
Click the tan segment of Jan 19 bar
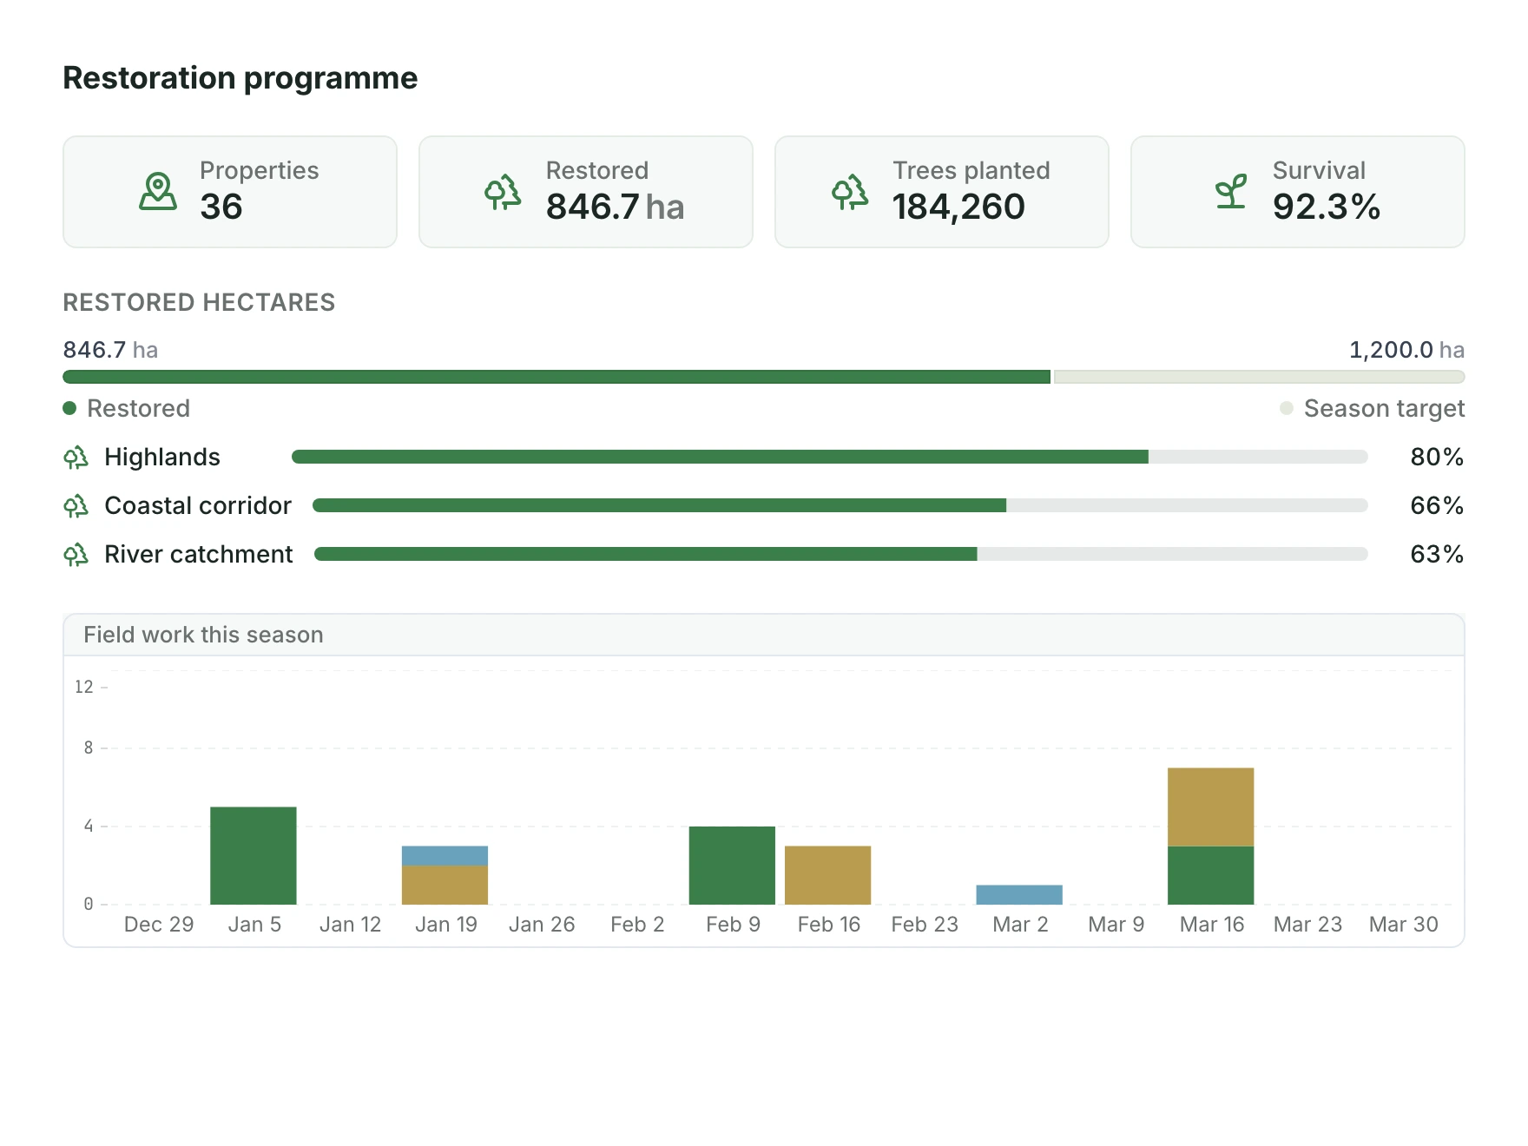tap(445, 885)
